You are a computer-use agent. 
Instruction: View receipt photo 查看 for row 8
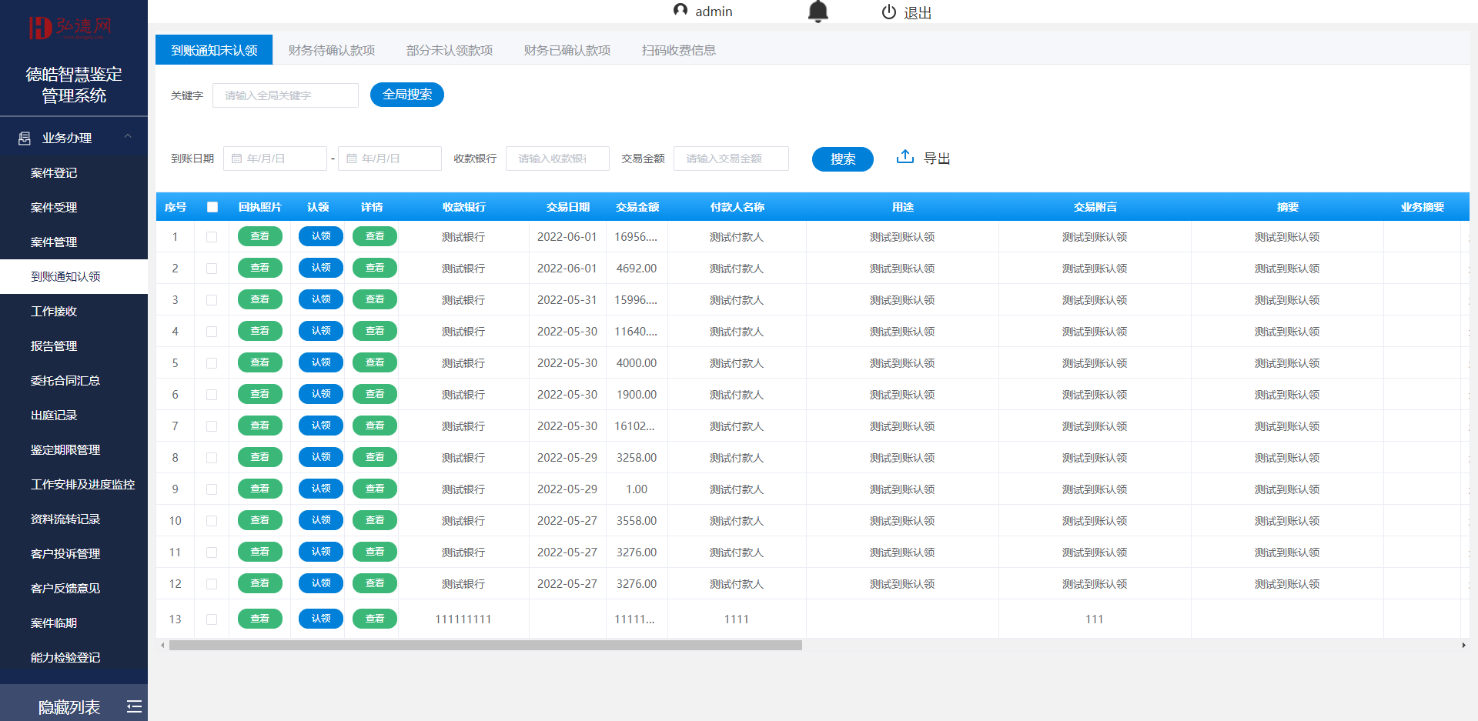(x=260, y=457)
